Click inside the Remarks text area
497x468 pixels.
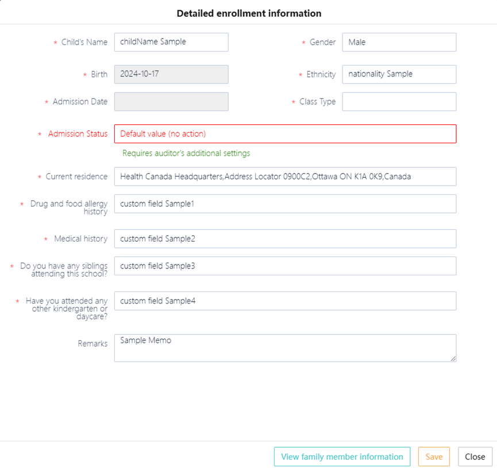285,348
